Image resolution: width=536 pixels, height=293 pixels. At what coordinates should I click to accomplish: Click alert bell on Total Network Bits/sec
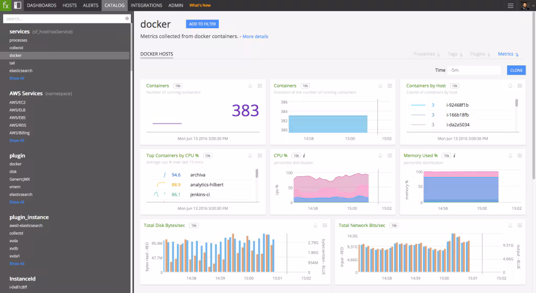pos(510,226)
